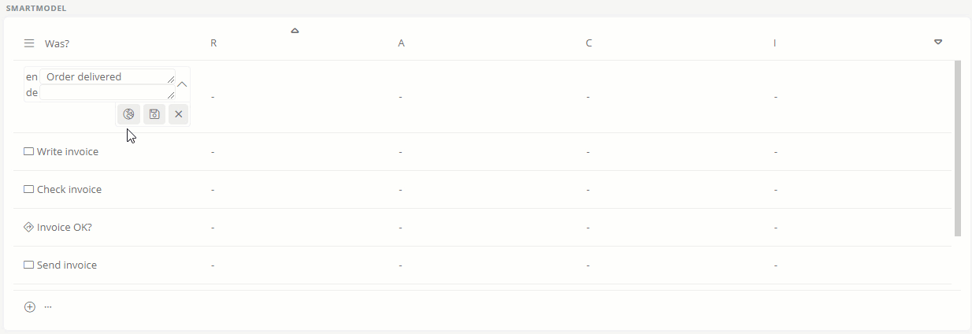Focus the English name field Order delivered
Viewport: 972px width, 334px height.
pyautogui.click(x=107, y=76)
